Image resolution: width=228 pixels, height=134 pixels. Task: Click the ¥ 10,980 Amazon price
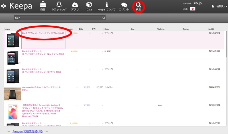74,123
